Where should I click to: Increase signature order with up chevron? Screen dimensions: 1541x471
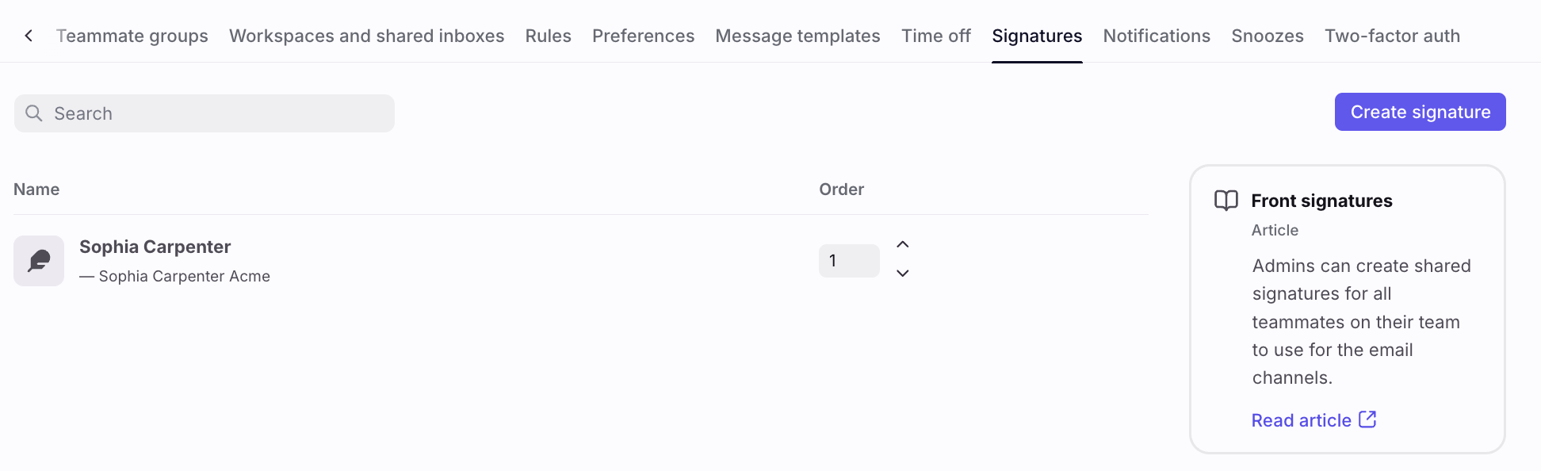[x=903, y=244]
